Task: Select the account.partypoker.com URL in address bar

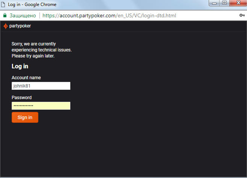Action: (x=109, y=15)
